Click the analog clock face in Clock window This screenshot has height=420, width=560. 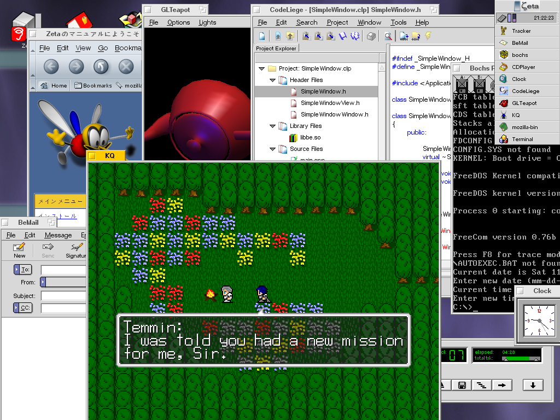[539, 320]
